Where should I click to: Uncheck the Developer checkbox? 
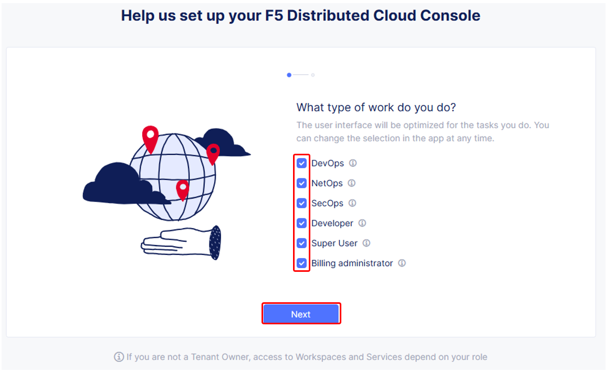[x=302, y=223]
